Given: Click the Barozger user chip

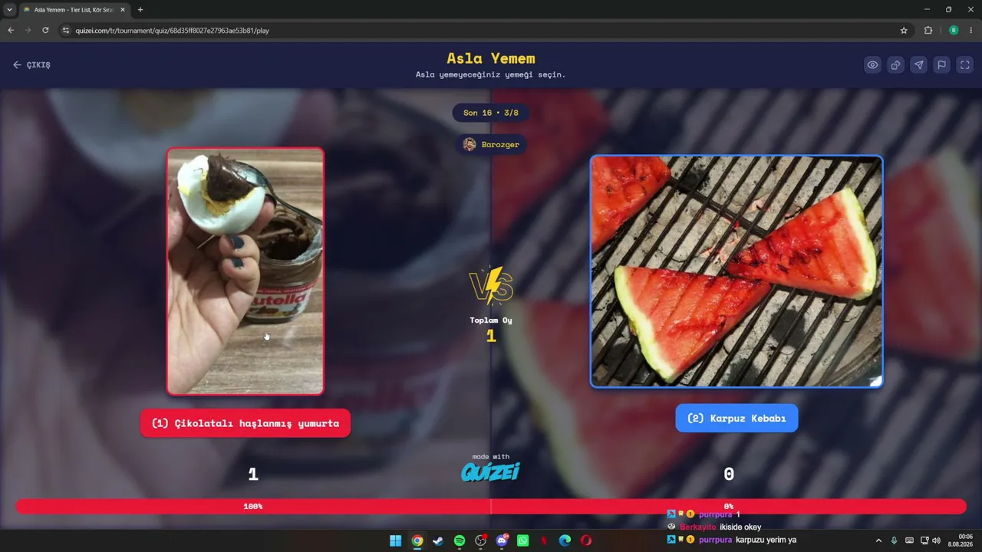Looking at the screenshot, I should (491, 144).
